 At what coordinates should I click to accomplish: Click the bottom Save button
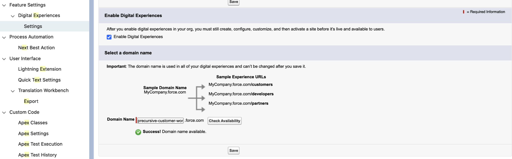(233, 150)
